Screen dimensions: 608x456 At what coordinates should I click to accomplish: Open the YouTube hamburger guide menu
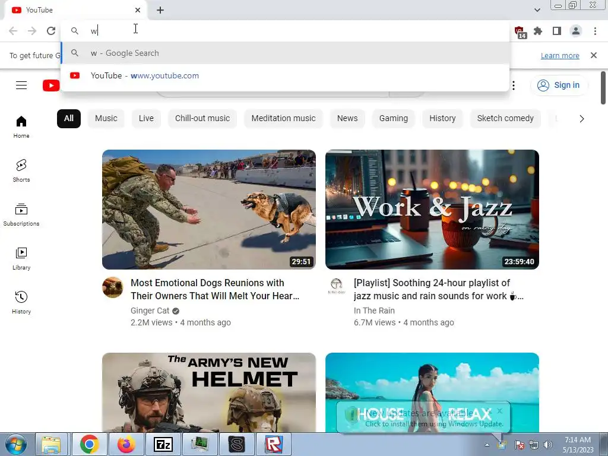(x=21, y=85)
